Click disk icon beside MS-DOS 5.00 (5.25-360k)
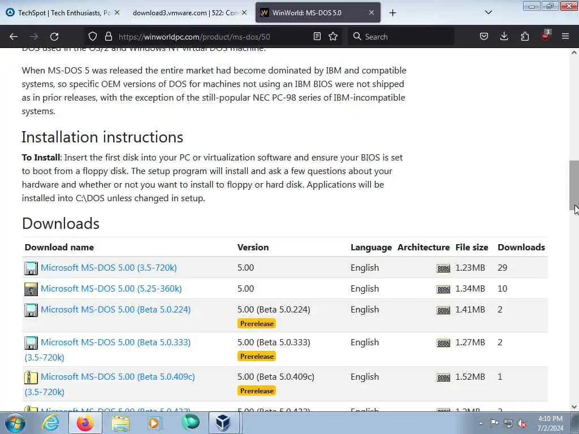Viewport: 579px width, 434px height. (31, 289)
